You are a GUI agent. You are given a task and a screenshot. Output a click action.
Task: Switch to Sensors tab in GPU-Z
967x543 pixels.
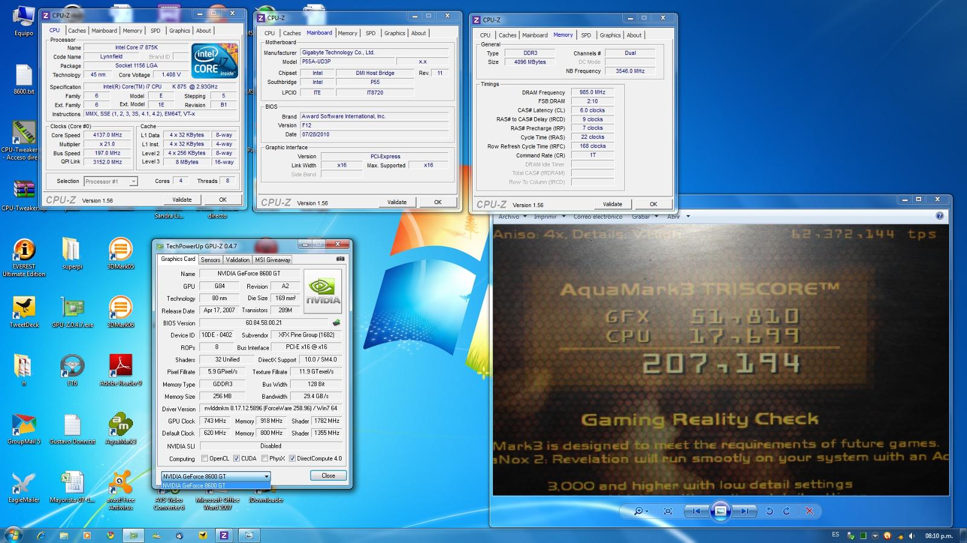(210, 260)
